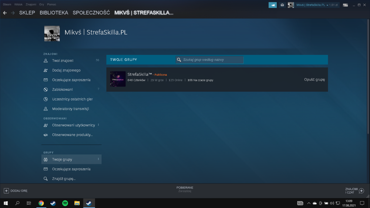The image size is (370, 208).
Task: Open ZNAJOMI I CZAT panel
Action: (354, 191)
